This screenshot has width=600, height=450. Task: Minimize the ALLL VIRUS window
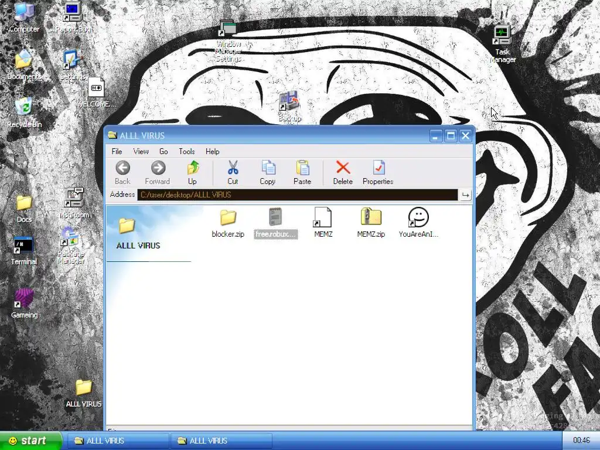click(436, 136)
